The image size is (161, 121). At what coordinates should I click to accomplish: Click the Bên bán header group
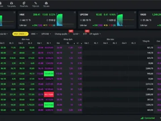pos(110,39)
